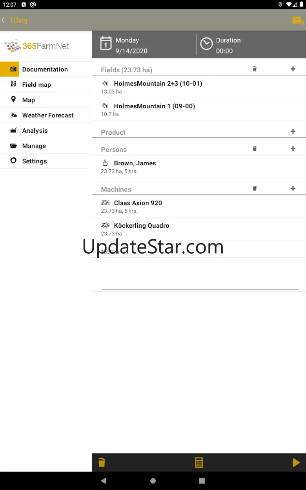The width and height of the screenshot is (306, 490).
Task: Select the HolmesMountain 2+3 (10-01) field entry
Action: point(199,87)
